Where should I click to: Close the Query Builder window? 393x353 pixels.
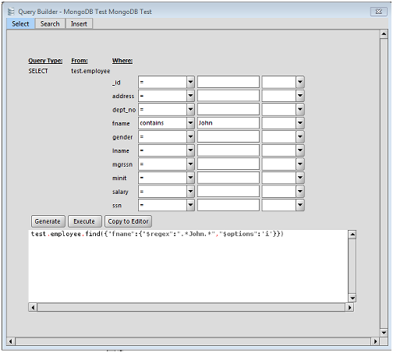378,12
